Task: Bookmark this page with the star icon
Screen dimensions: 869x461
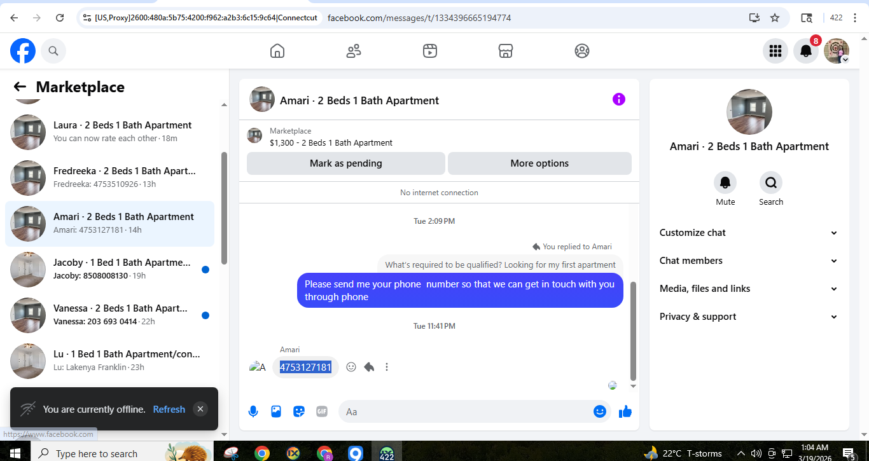Action: [x=775, y=18]
